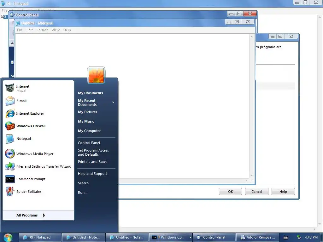Click the network tray icon near clock
This screenshot has height=242, width=323.
point(299,238)
